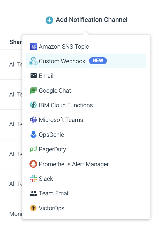Click the Slack icon
This screenshot has width=163, height=227.
click(33, 179)
